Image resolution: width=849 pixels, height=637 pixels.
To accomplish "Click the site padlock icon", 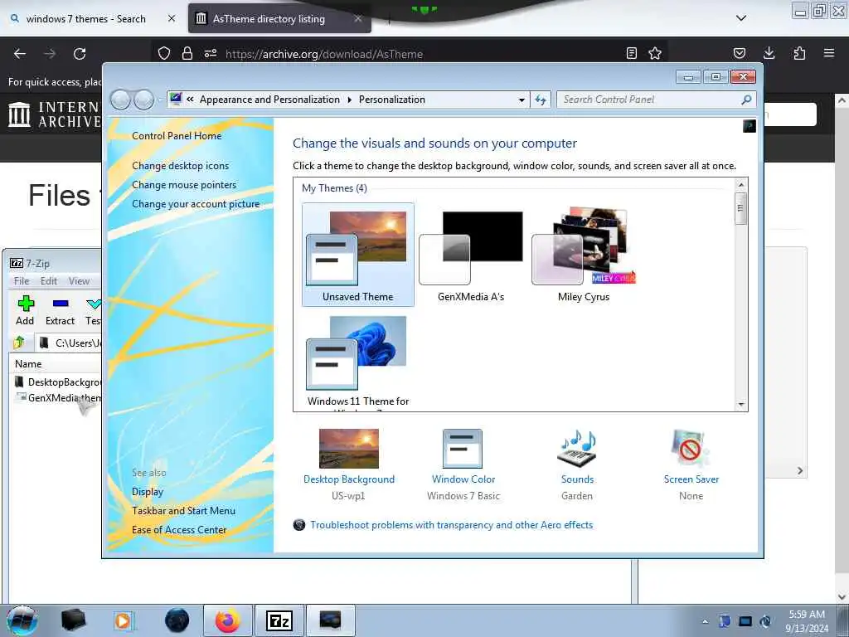I will coord(187,54).
